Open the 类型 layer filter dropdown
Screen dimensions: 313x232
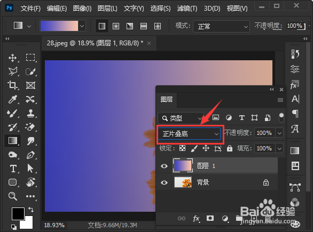[181, 118]
